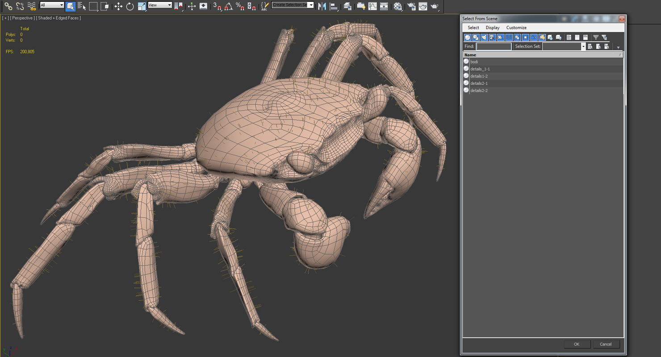Toggle the Window/Crossing selection mode

(105, 6)
